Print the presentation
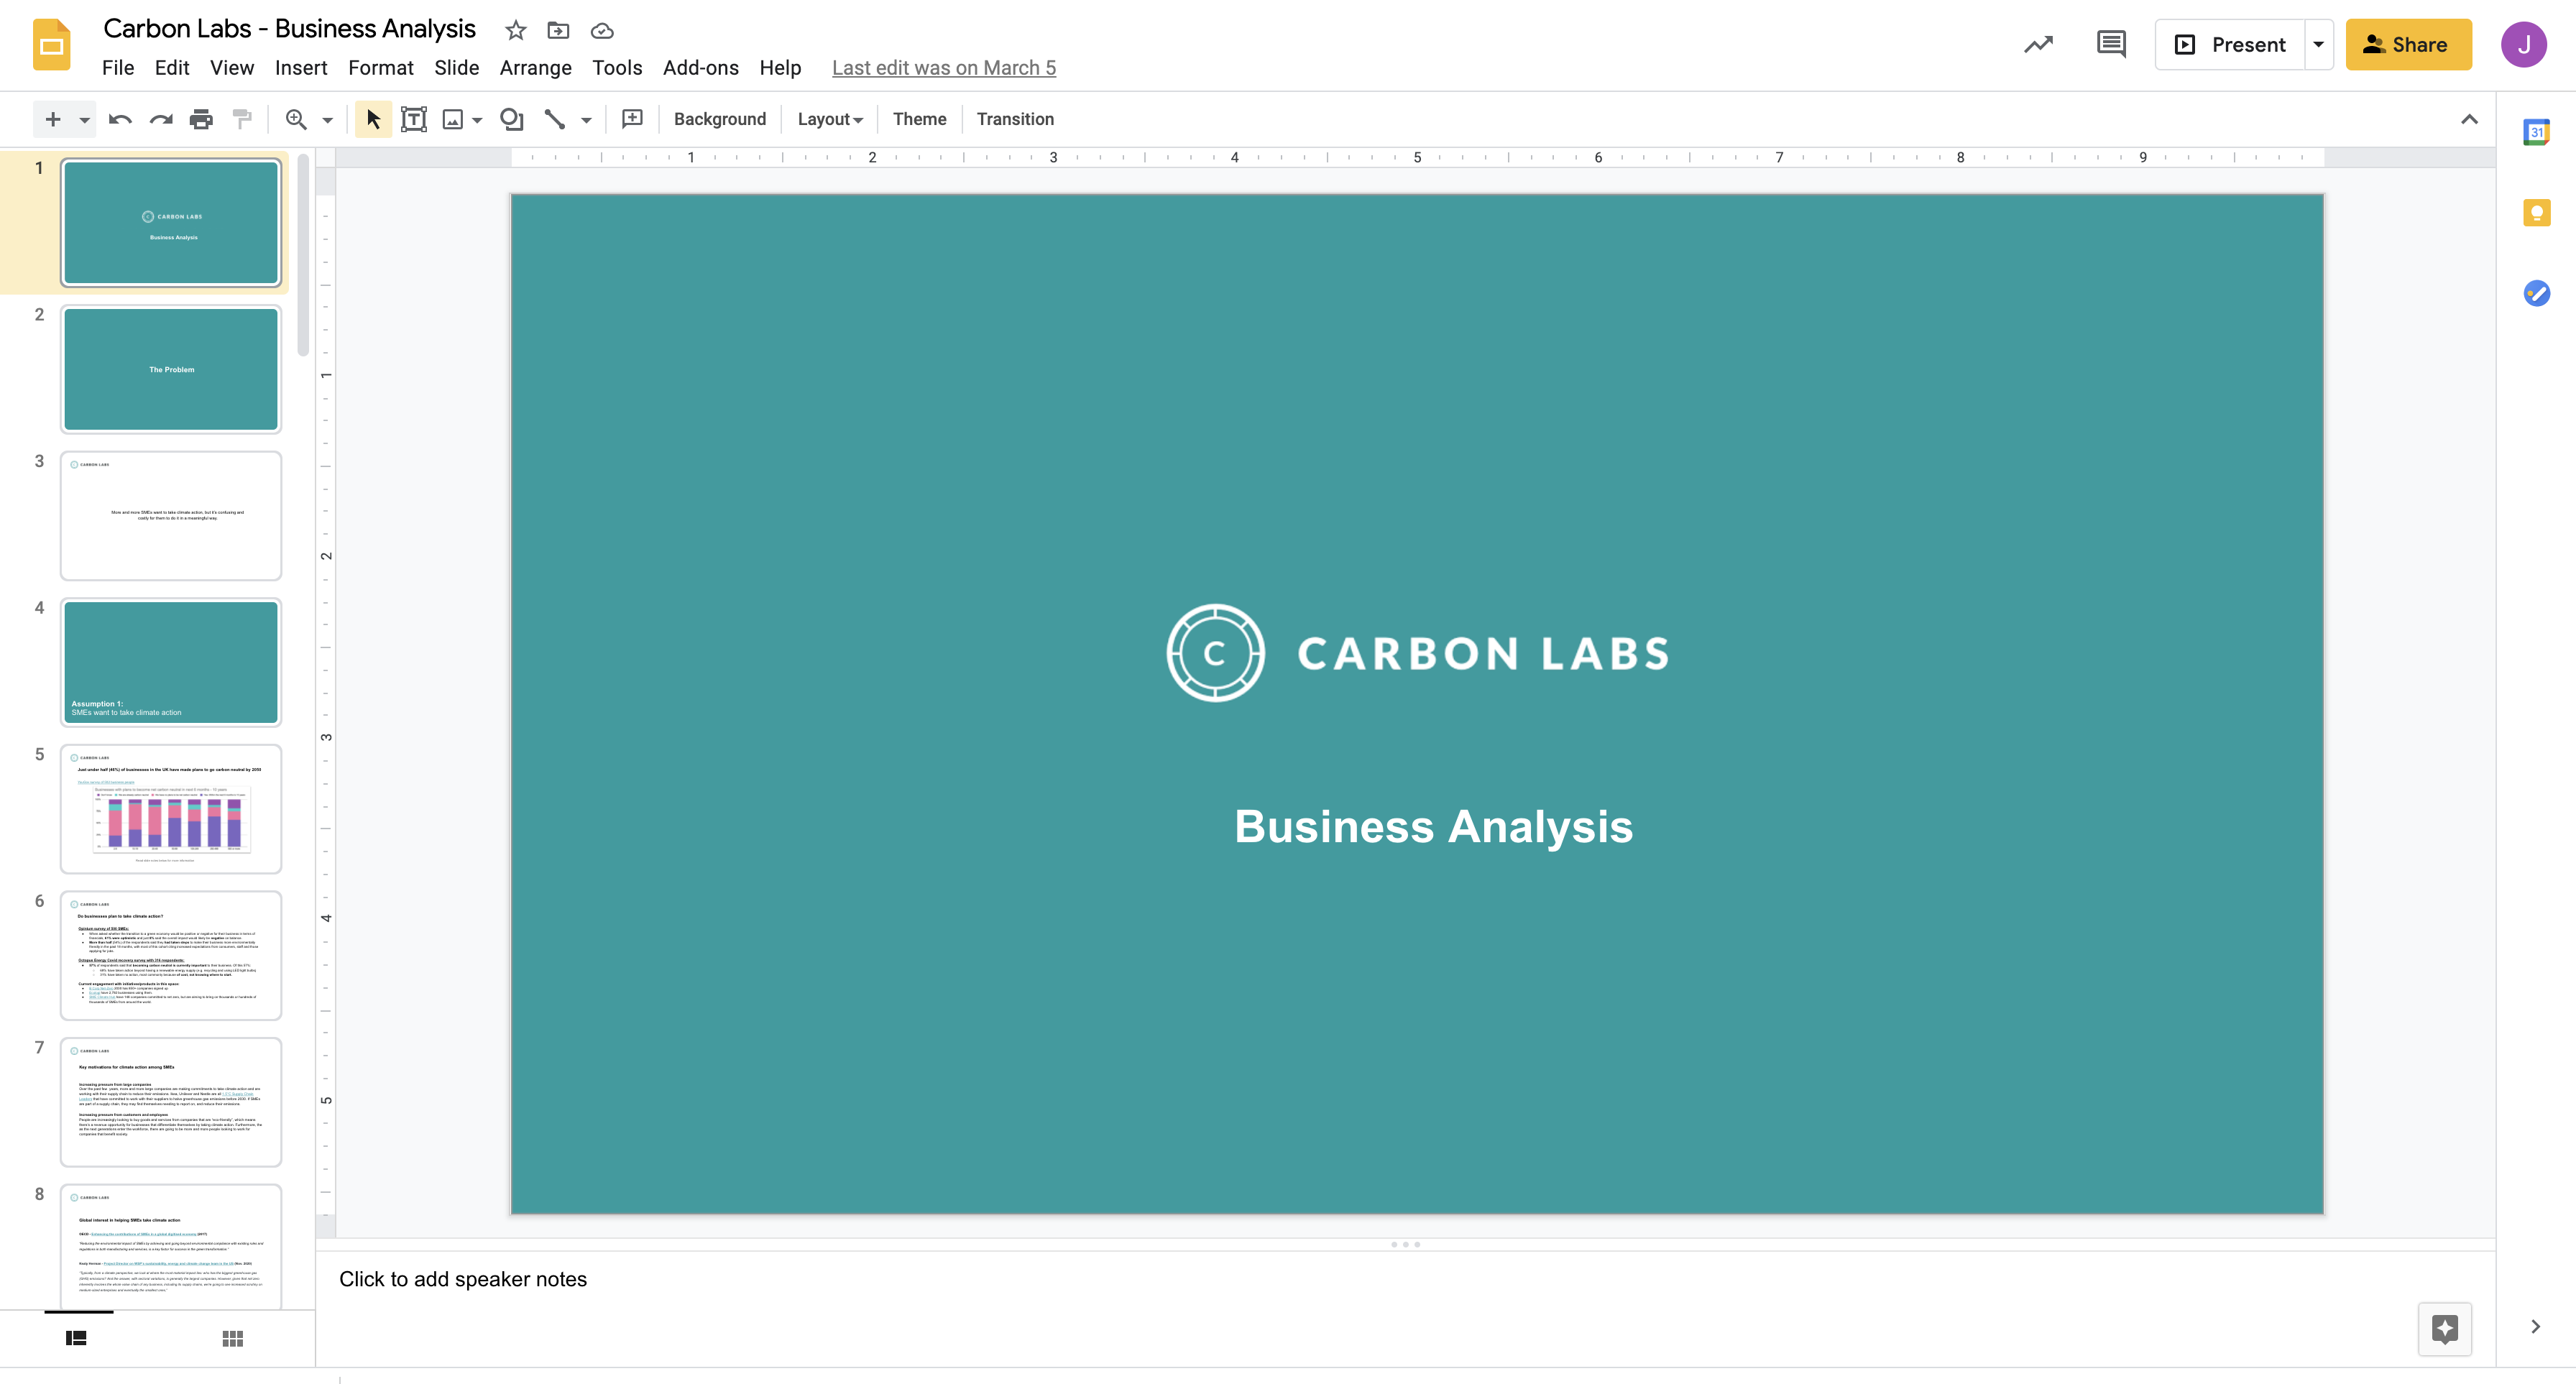This screenshot has height=1384, width=2576. (201, 119)
